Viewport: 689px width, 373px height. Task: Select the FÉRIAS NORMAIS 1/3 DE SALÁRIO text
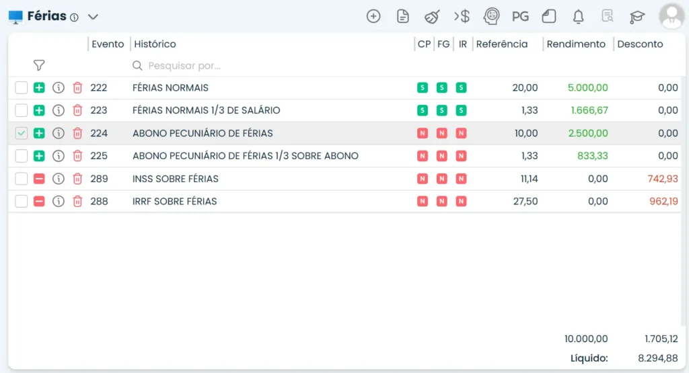coord(206,110)
